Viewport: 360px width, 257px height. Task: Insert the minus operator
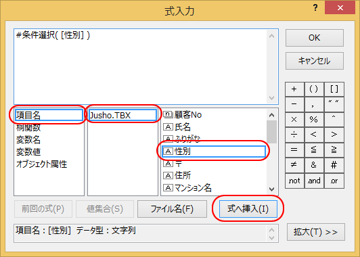294,104
